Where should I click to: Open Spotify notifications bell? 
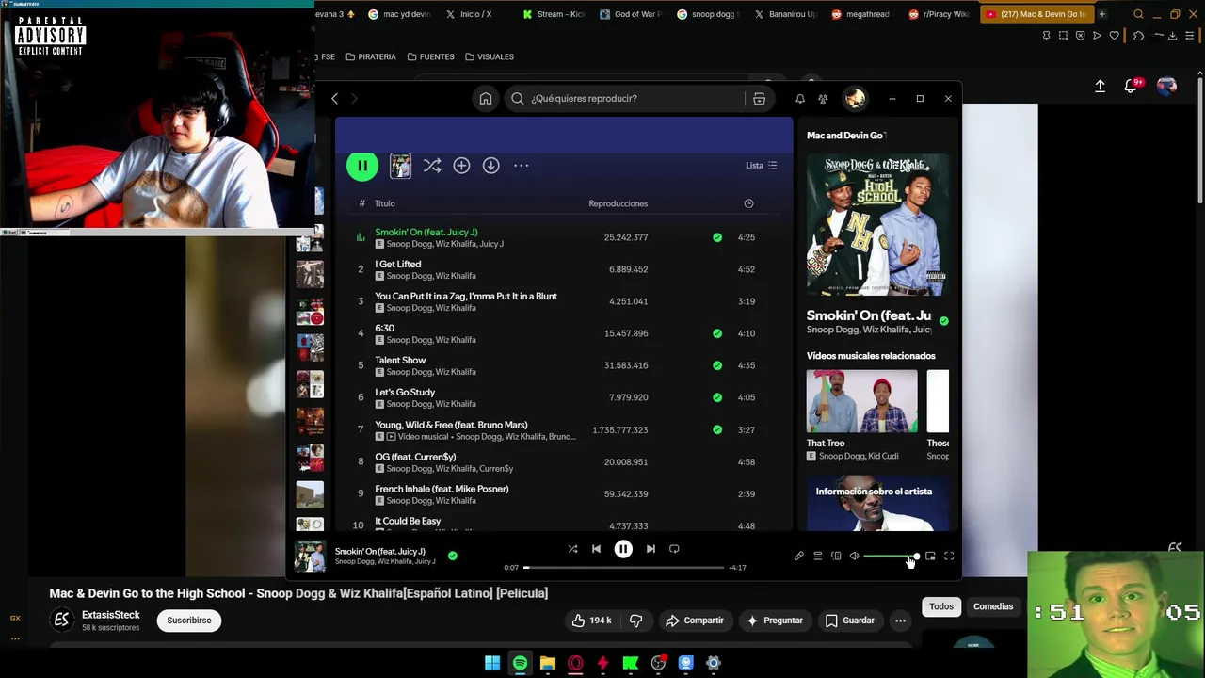pyautogui.click(x=800, y=99)
